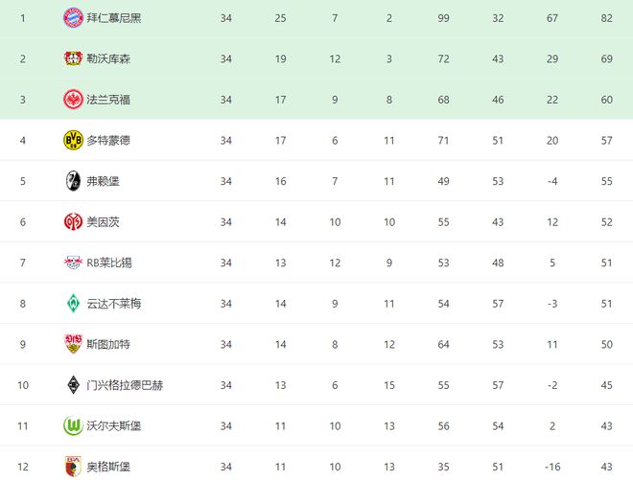Click rank number 1 in the table
633x480 pixels.
[23, 18]
